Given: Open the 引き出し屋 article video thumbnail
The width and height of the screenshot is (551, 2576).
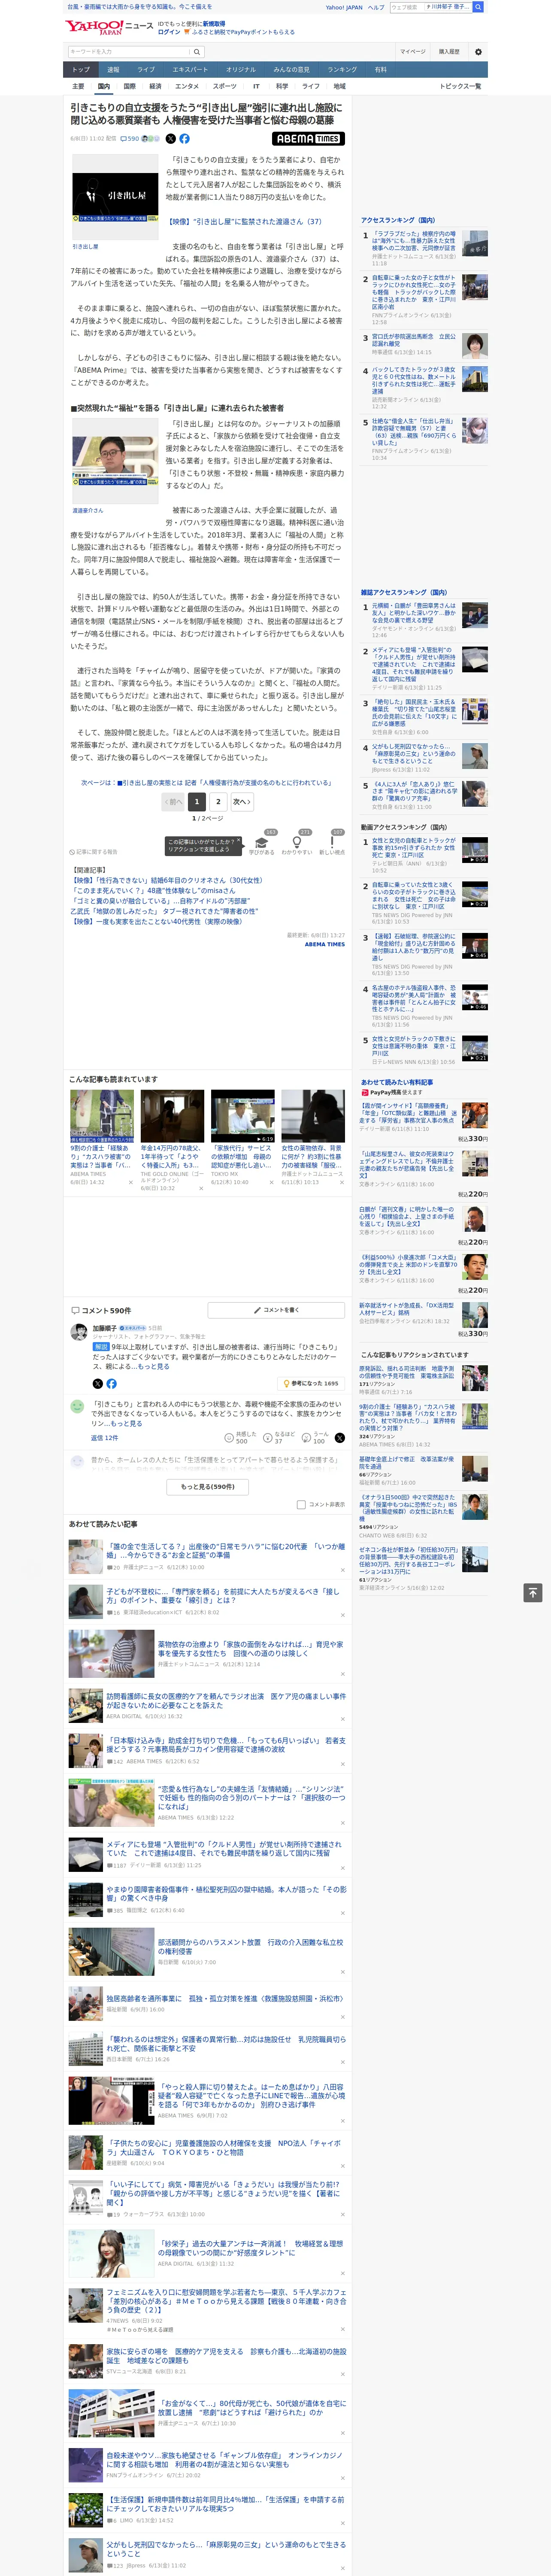Looking at the screenshot, I should pos(115,198).
